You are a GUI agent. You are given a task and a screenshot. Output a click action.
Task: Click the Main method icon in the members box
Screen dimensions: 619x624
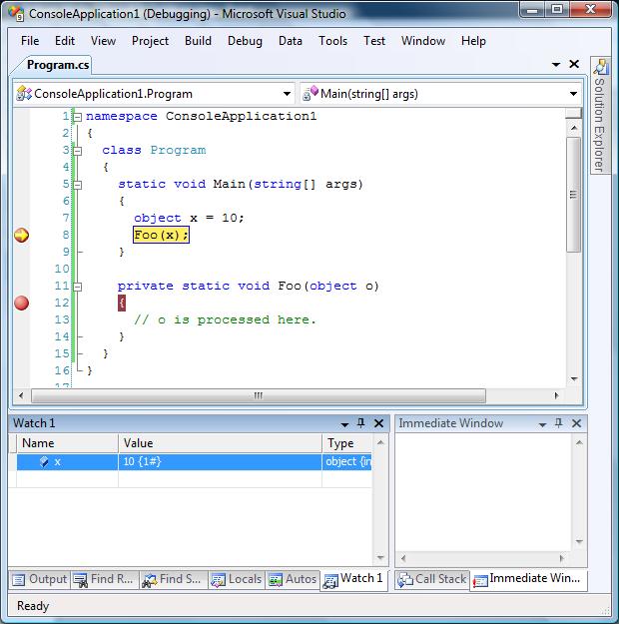[310, 94]
